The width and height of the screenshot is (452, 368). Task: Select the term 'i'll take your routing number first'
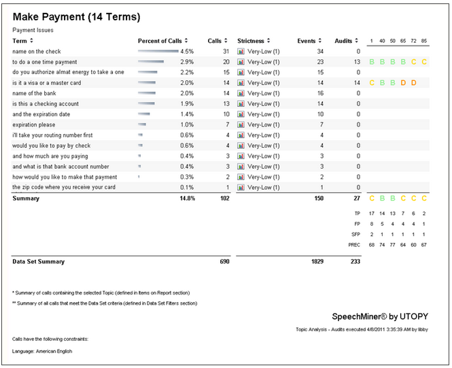[52, 135]
